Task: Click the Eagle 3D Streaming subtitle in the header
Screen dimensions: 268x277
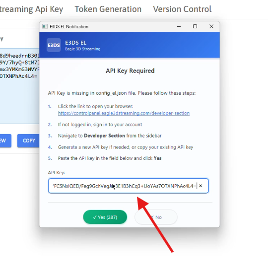Action: click(83, 49)
